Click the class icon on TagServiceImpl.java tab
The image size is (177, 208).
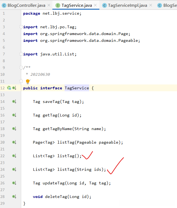point(105,5)
